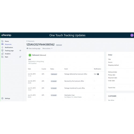This screenshot has width=134, height=134.
Task: Click the Home house icon
Action: coord(2,41)
